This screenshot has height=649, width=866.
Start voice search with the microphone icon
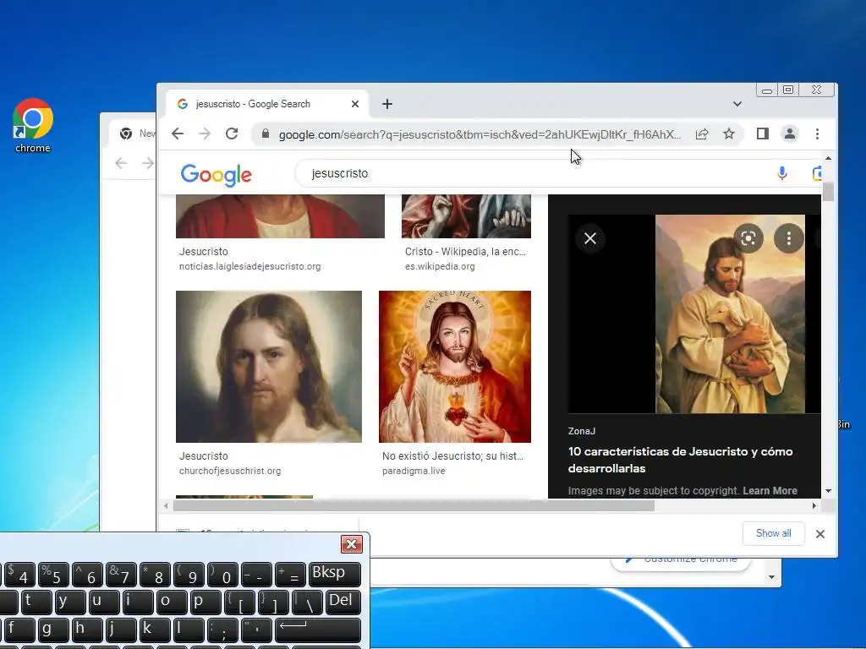click(x=782, y=173)
